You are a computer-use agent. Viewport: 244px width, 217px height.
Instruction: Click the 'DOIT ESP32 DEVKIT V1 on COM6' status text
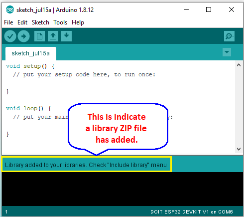(191, 212)
